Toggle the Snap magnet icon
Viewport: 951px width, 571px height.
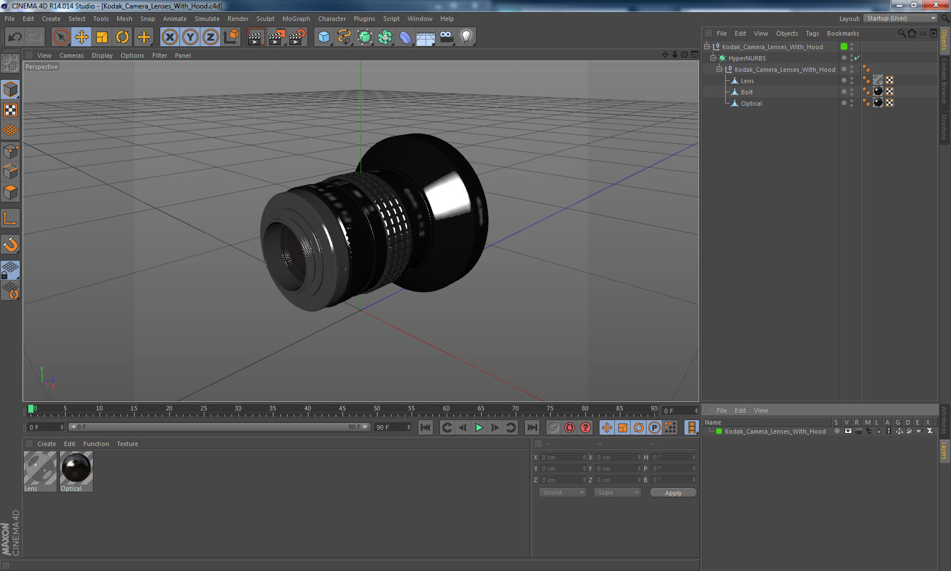pos(10,244)
